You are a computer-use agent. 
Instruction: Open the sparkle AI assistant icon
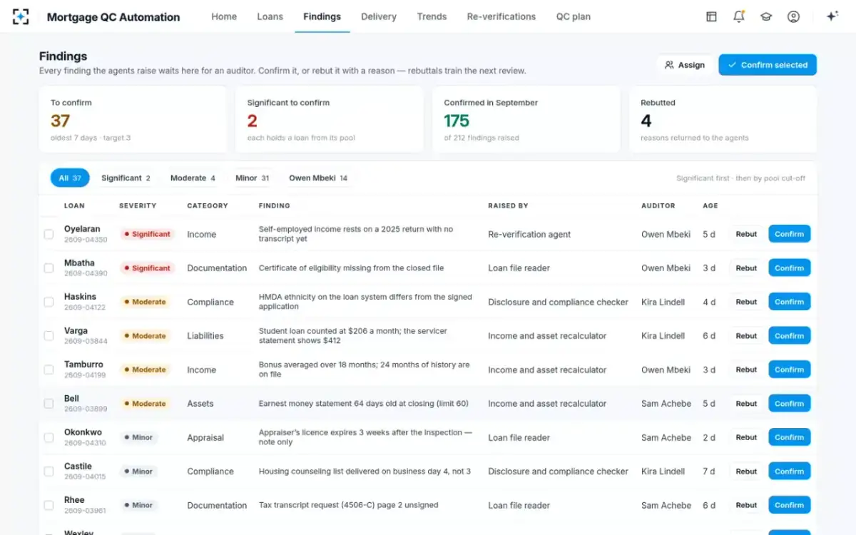pos(832,16)
